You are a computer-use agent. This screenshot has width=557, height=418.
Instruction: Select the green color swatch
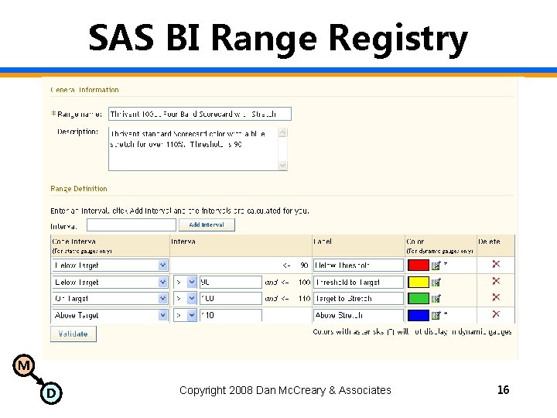pyautogui.click(x=418, y=299)
